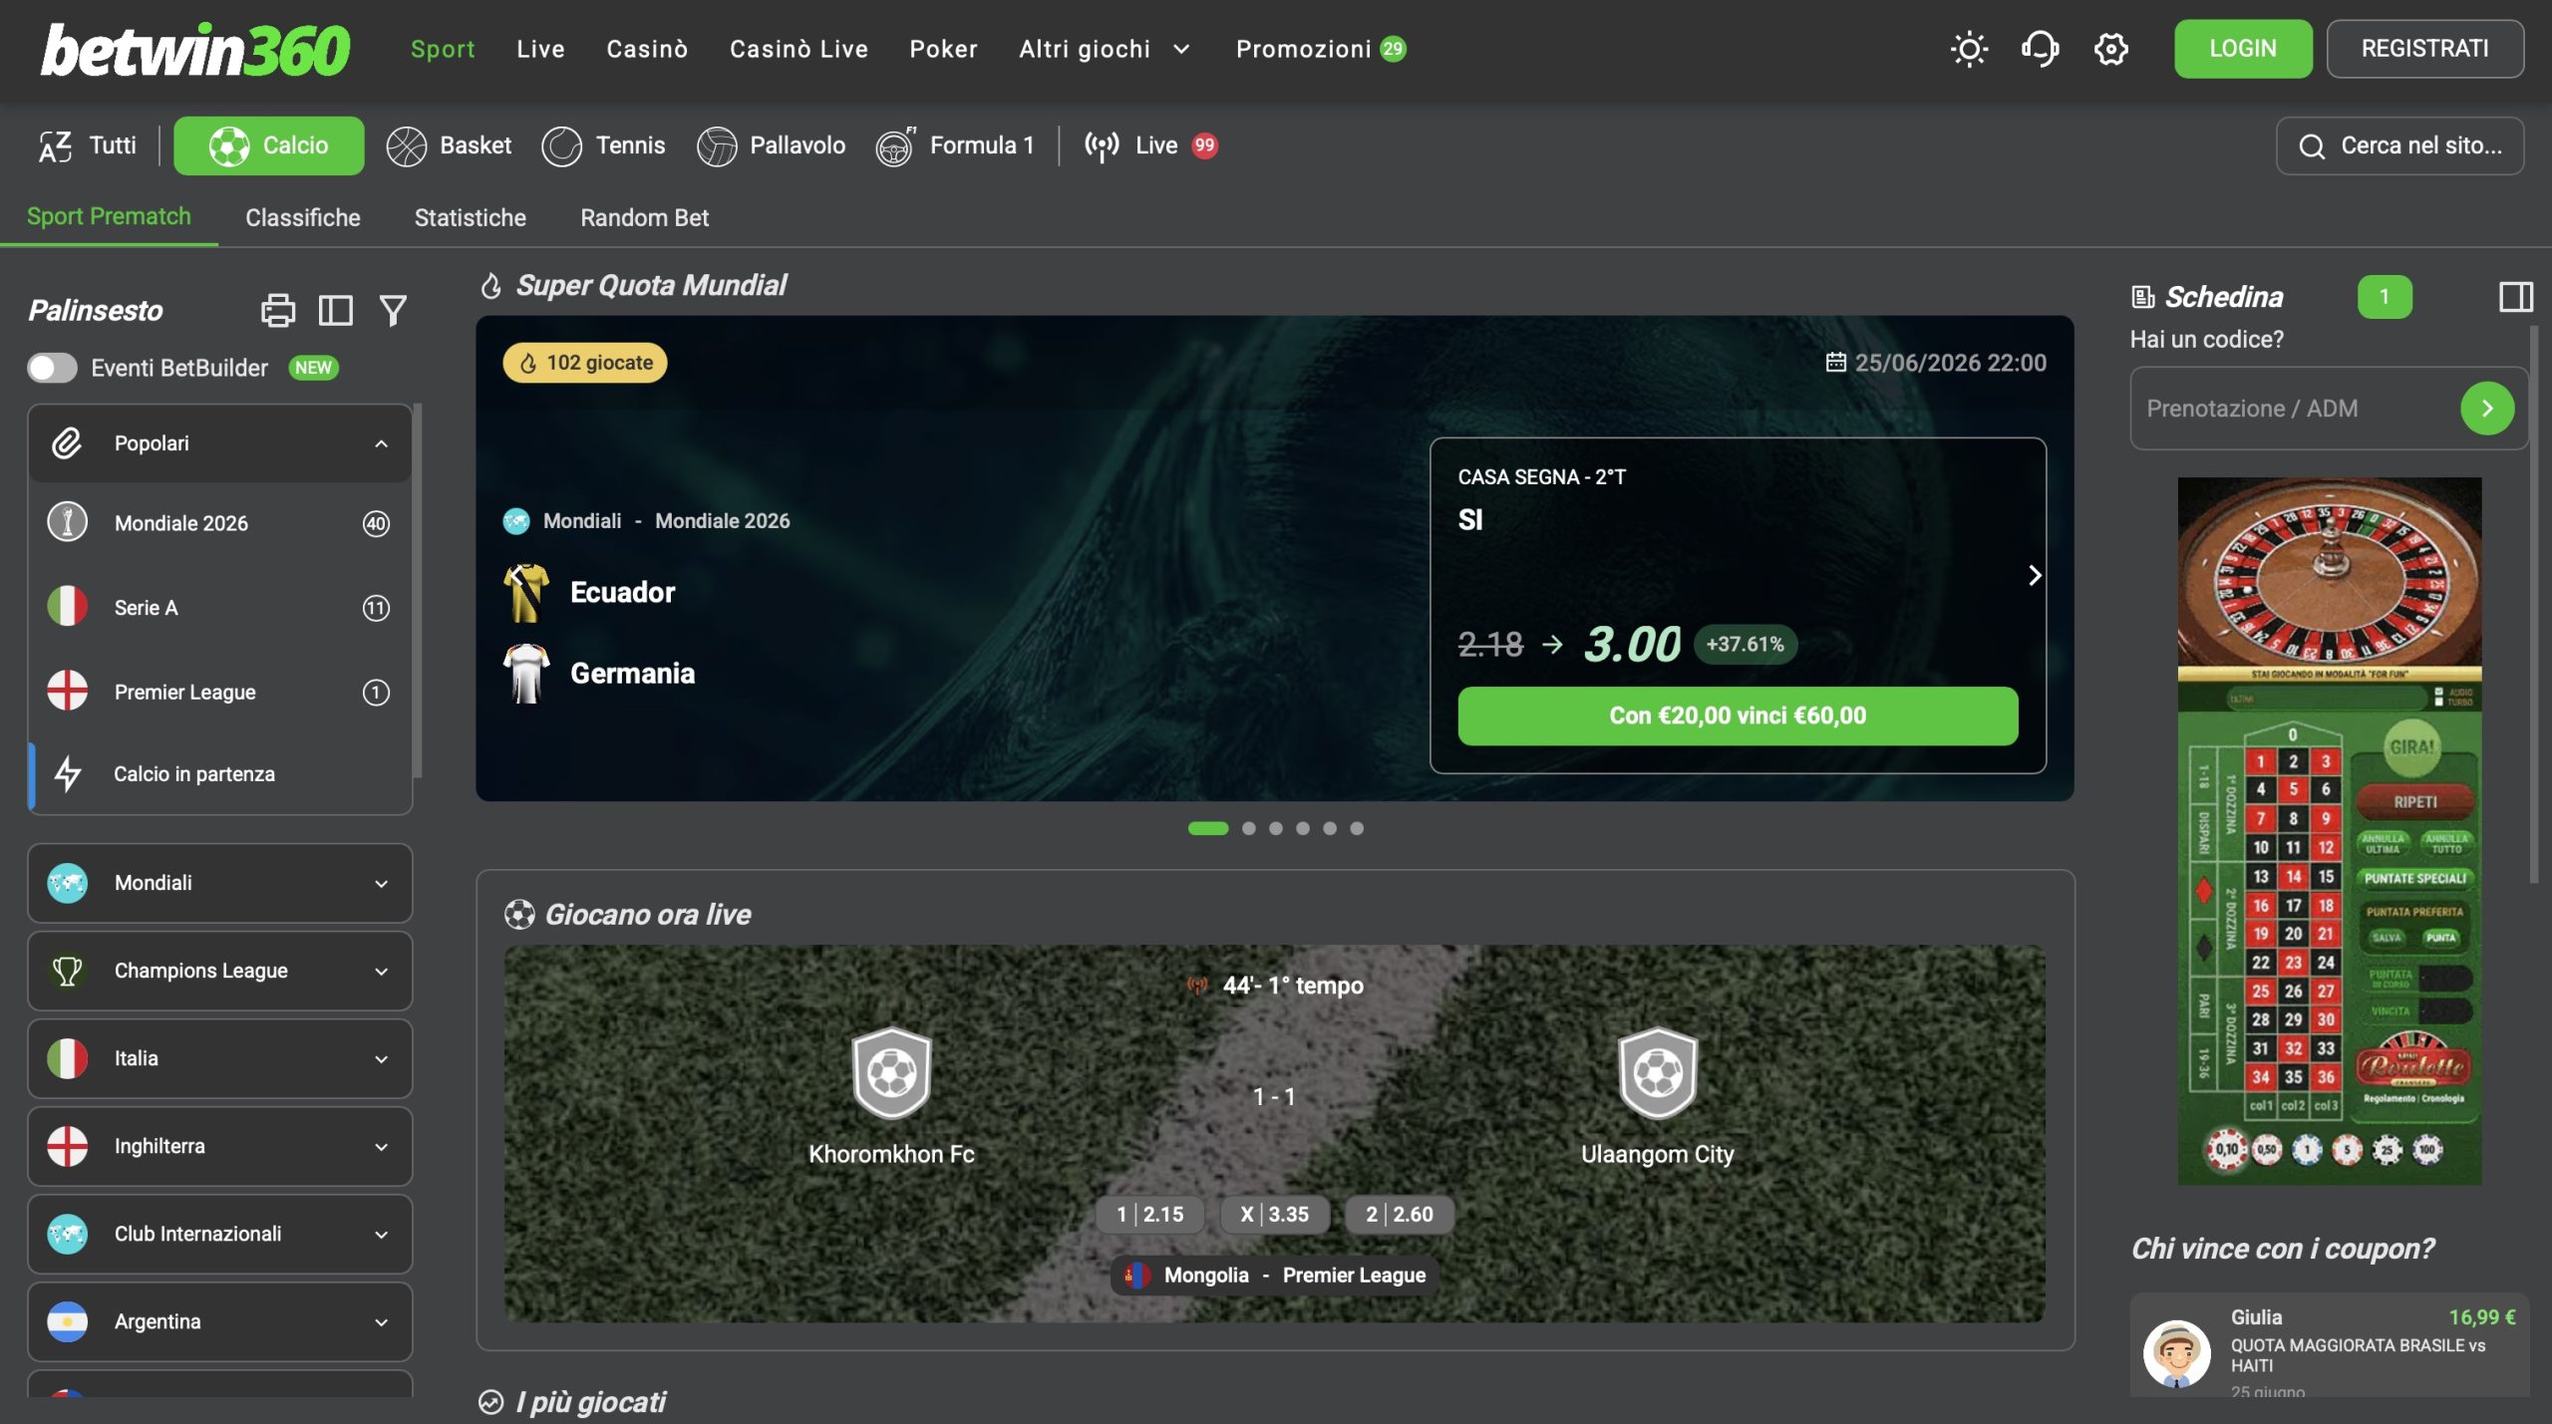Submit Prenotazione code green arrow
Screen dimensions: 2552x1424
2487,409
